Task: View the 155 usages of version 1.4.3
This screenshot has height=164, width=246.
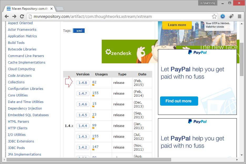Action: [x=95, y=136]
